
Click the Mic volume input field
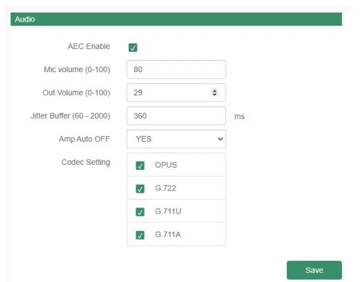(x=176, y=70)
